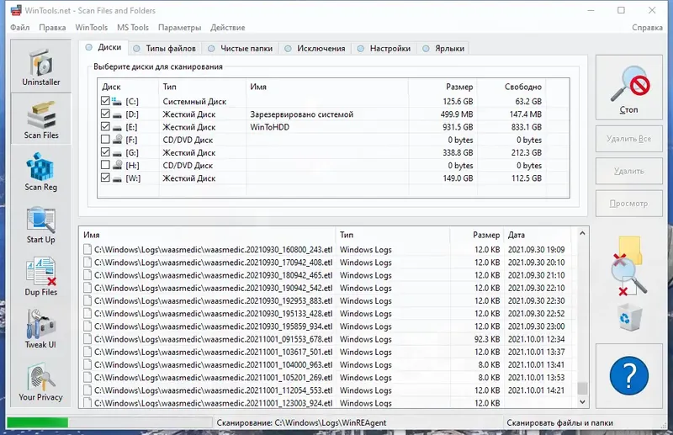Click the F: CD/DVD drive icon
673x435 pixels.
[117, 140]
